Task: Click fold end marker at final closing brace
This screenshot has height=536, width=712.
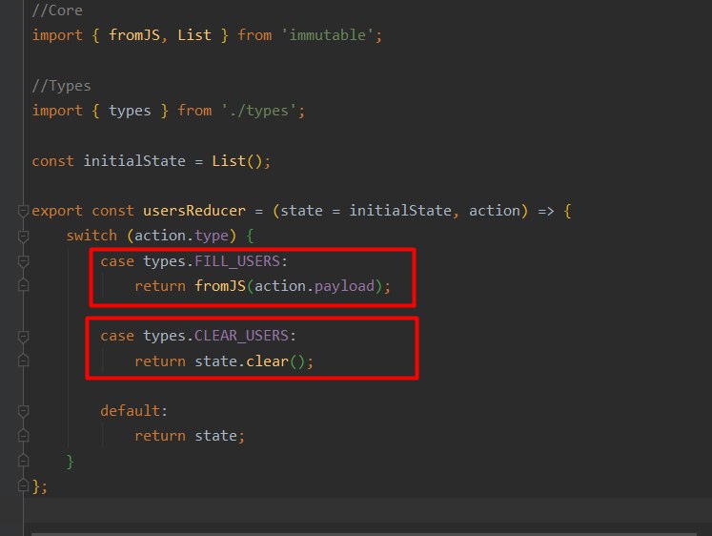Action: tap(23, 485)
